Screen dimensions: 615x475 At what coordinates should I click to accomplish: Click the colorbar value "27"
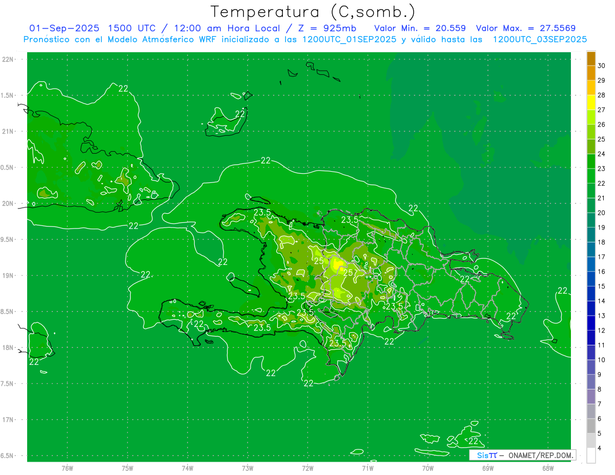tap(601, 110)
